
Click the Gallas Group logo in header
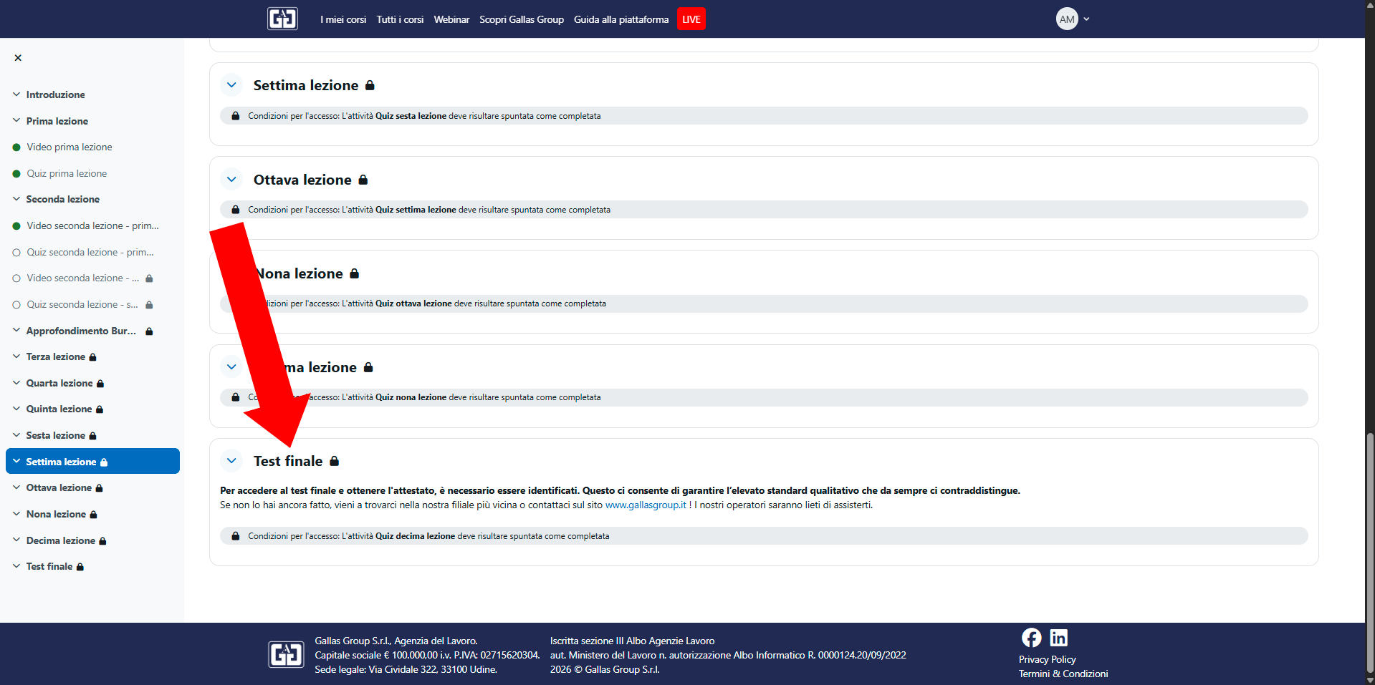click(x=282, y=19)
